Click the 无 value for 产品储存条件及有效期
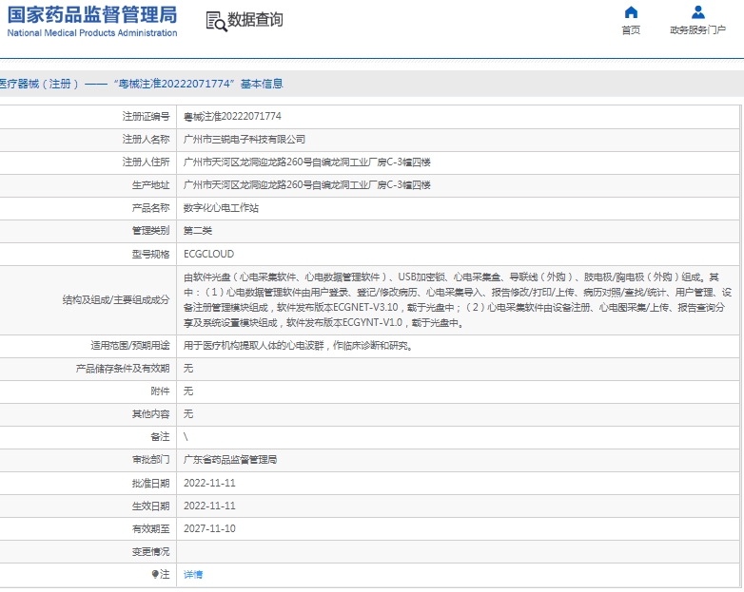 click(x=188, y=369)
